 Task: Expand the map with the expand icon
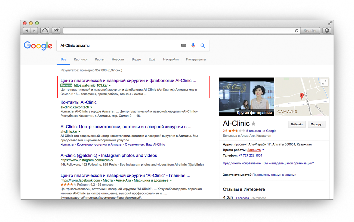click(324, 83)
